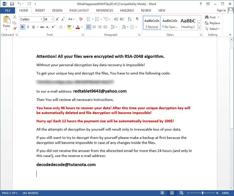Click the 100% zoom level indicator
234x196 pixels.
coord(225,193)
